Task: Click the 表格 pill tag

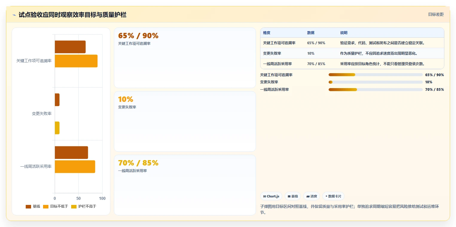Action: [x=293, y=196]
